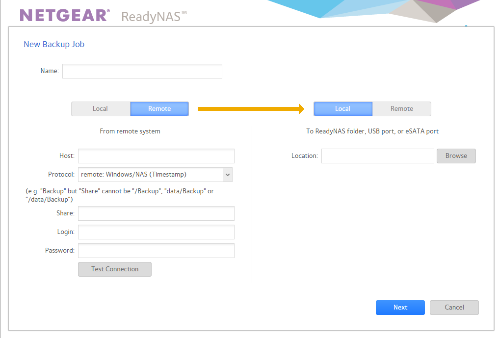Click the Test Connection button
This screenshot has height=338, width=499.
tap(114, 269)
